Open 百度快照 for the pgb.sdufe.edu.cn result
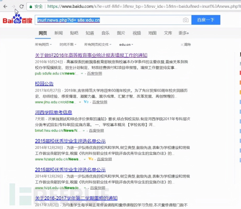Viewport: 241px width, 209px height. (95, 73)
